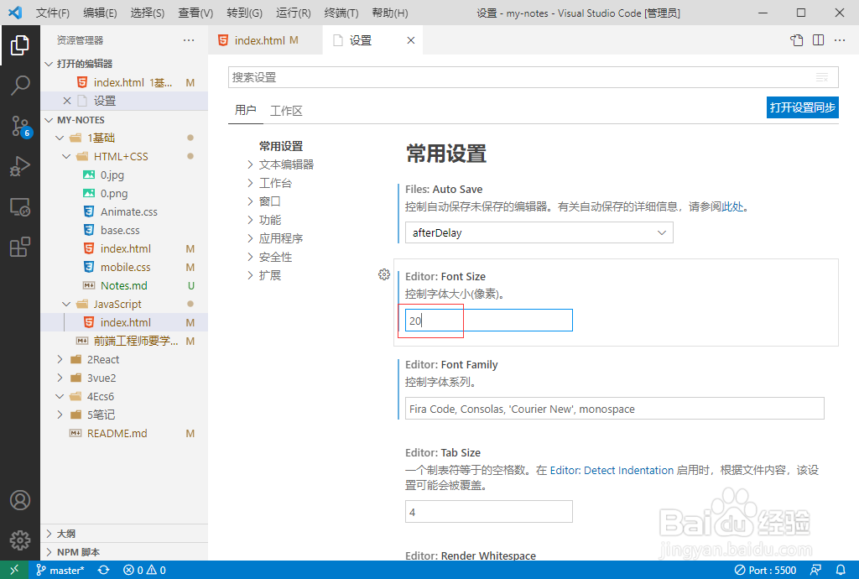Split the editor to the right
859x579 pixels.
[819, 40]
